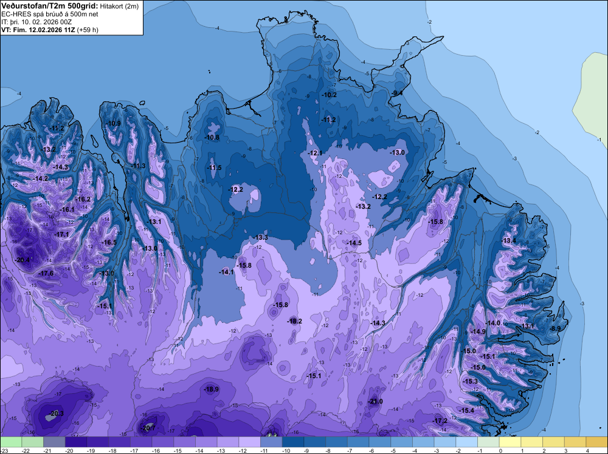Click the -20.3 temperature value
Viewport: 608px width, 454px height.
(57, 414)
